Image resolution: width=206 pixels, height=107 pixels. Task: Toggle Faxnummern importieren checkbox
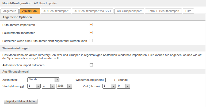(x=91, y=33)
